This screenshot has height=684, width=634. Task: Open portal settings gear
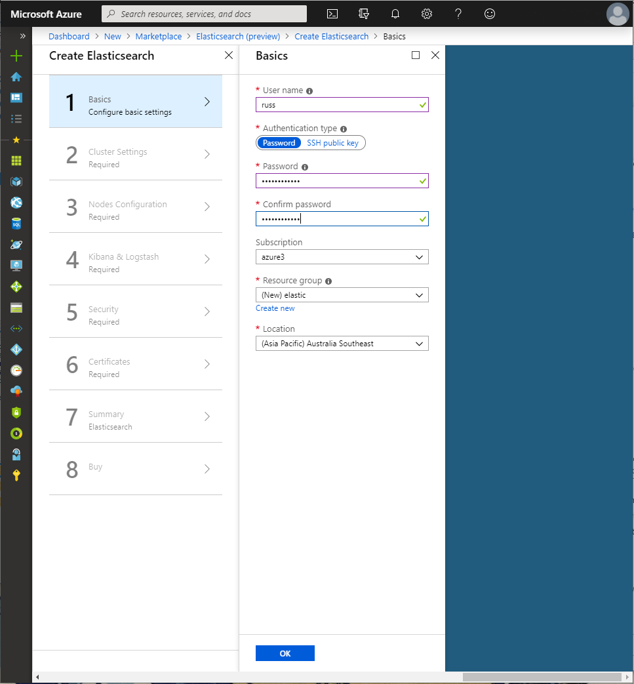click(x=426, y=14)
